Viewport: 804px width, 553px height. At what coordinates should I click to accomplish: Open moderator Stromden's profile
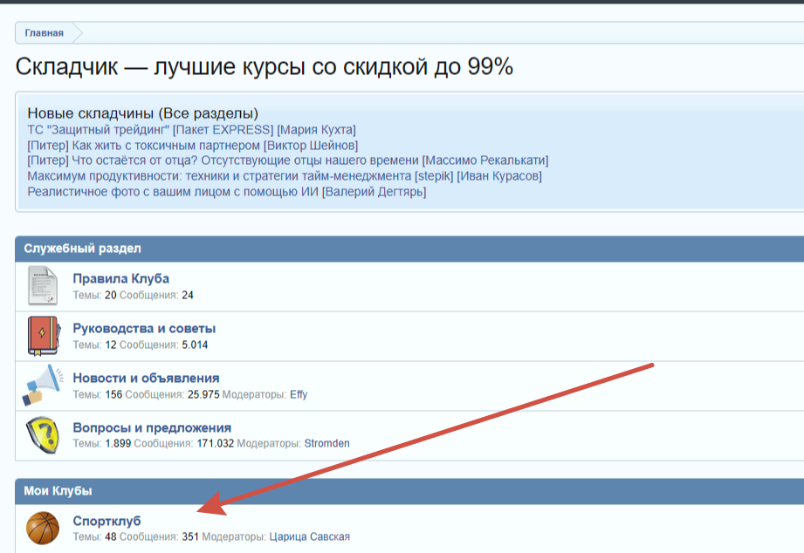[327, 443]
